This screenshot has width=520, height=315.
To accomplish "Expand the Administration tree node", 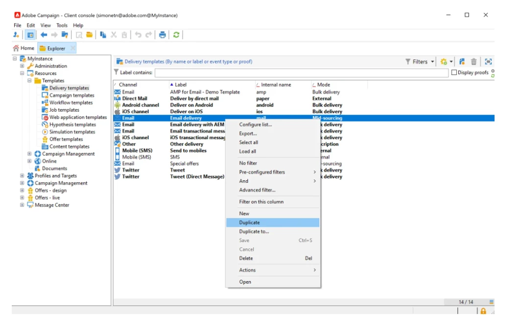I will [22, 66].
